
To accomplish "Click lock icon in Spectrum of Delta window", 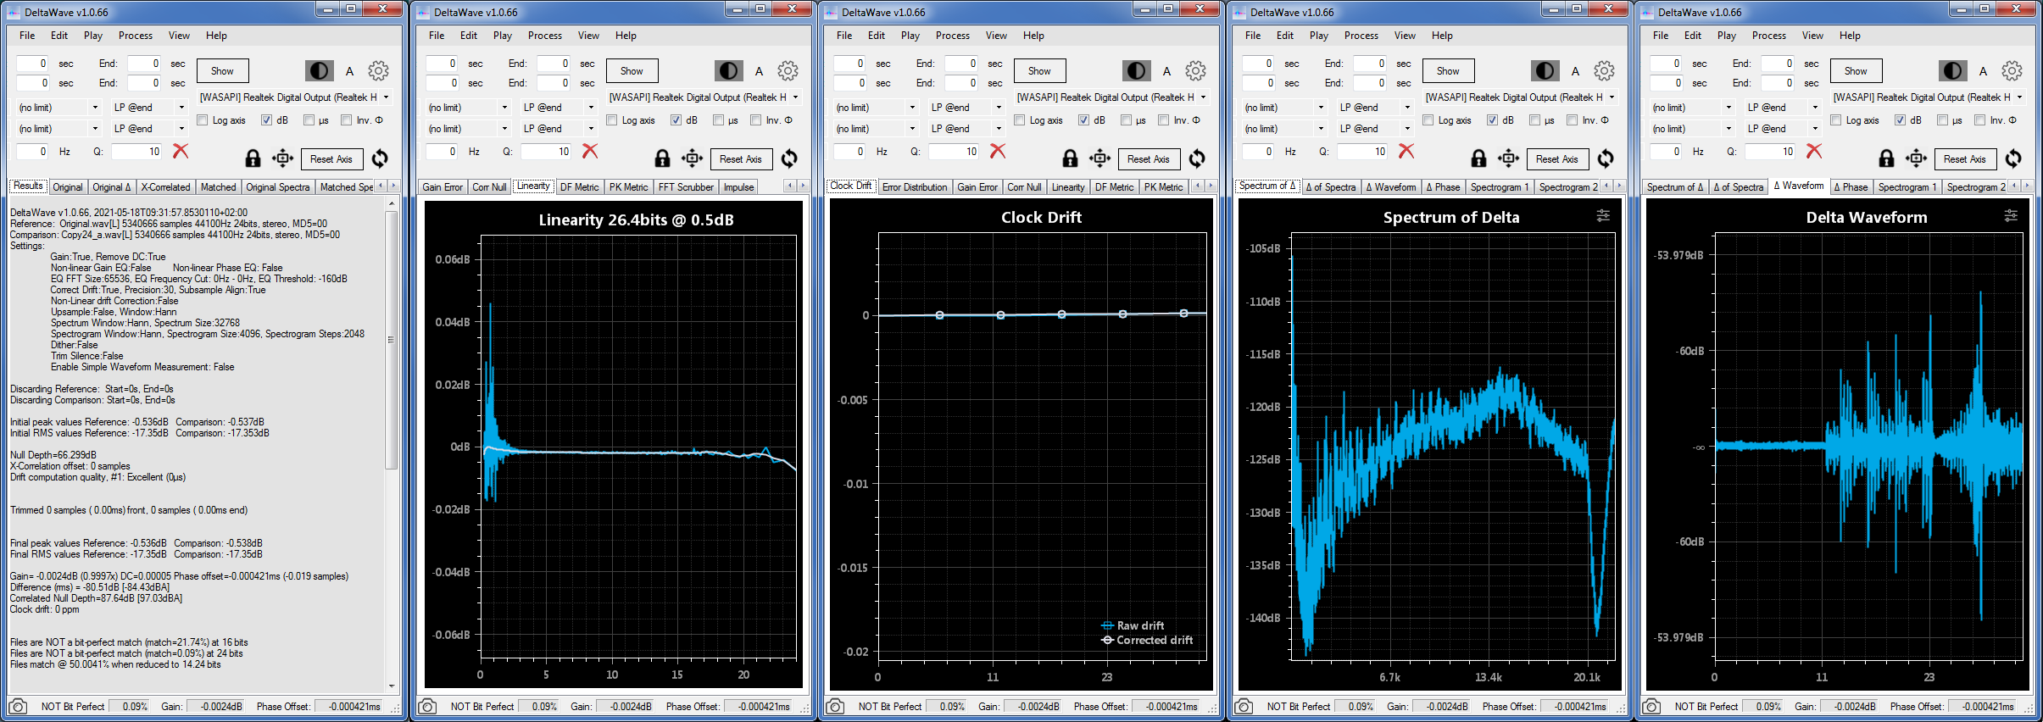I will pyautogui.click(x=1478, y=158).
